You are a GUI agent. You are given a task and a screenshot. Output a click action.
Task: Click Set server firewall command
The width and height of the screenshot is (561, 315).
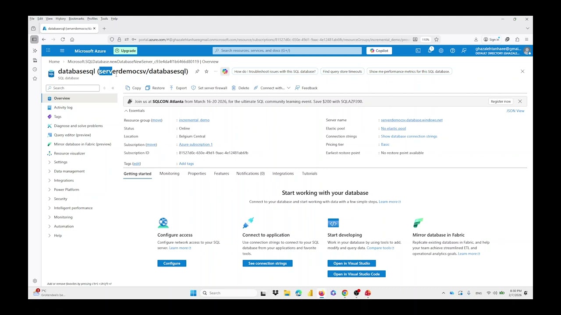point(209,88)
